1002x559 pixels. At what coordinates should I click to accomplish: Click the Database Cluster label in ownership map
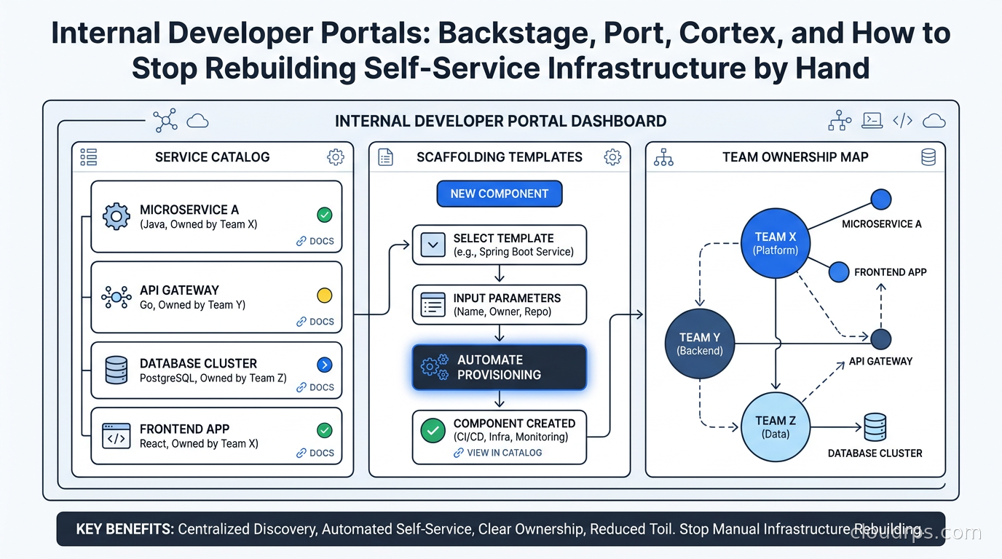point(875,453)
